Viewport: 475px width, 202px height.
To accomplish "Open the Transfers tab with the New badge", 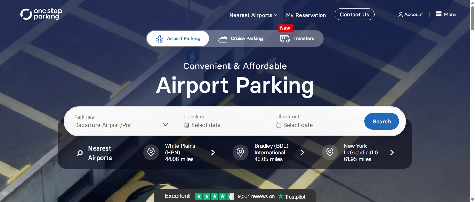I will click(x=304, y=38).
